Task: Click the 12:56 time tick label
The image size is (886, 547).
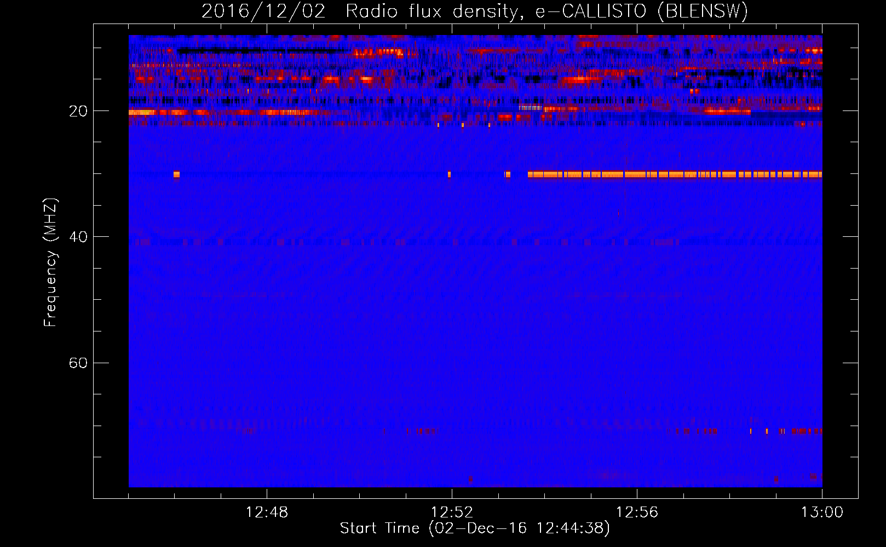Action: pos(637,513)
